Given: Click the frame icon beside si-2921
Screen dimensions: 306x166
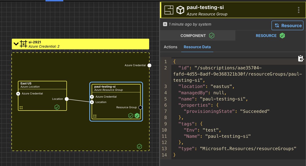Looking at the screenshot, I should [23, 44].
